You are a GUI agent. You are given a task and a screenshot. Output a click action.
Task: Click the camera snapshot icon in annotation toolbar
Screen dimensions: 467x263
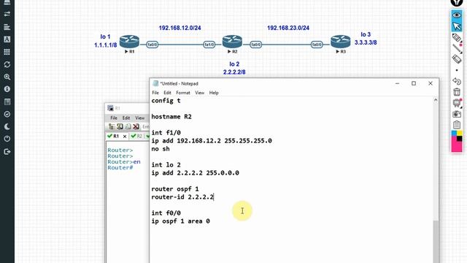tap(457, 114)
